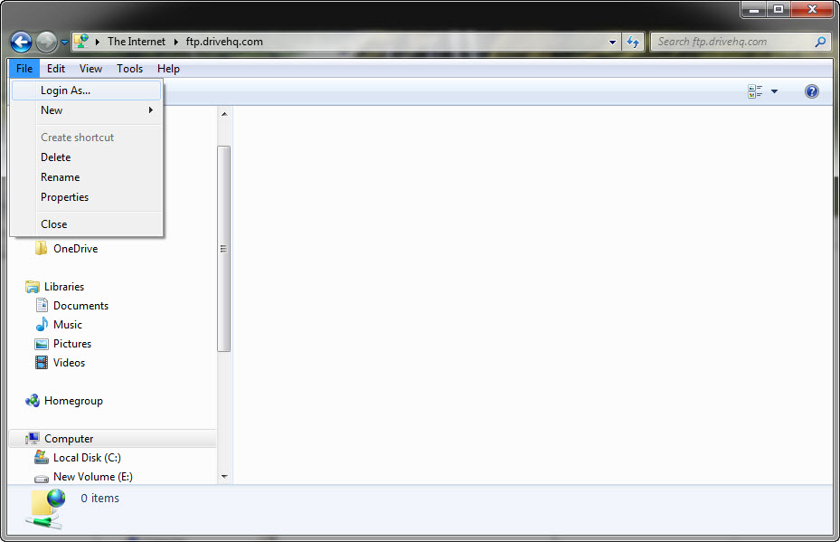Click the Search ftp.drivehq.com input box

[x=732, y=42]
